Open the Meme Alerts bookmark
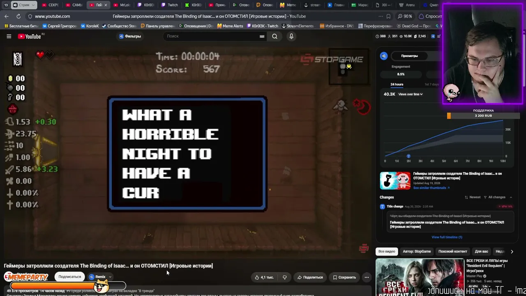Image resolution: width=526 pixels, height=296 pixels. click(230, 26)
